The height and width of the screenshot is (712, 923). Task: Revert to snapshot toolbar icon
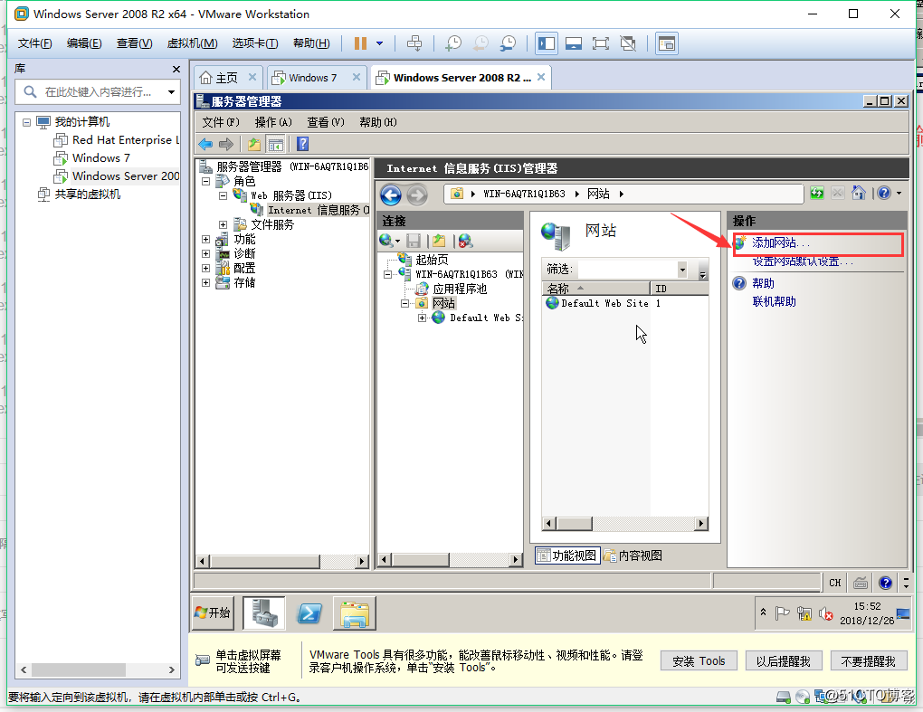click(481, 43)
